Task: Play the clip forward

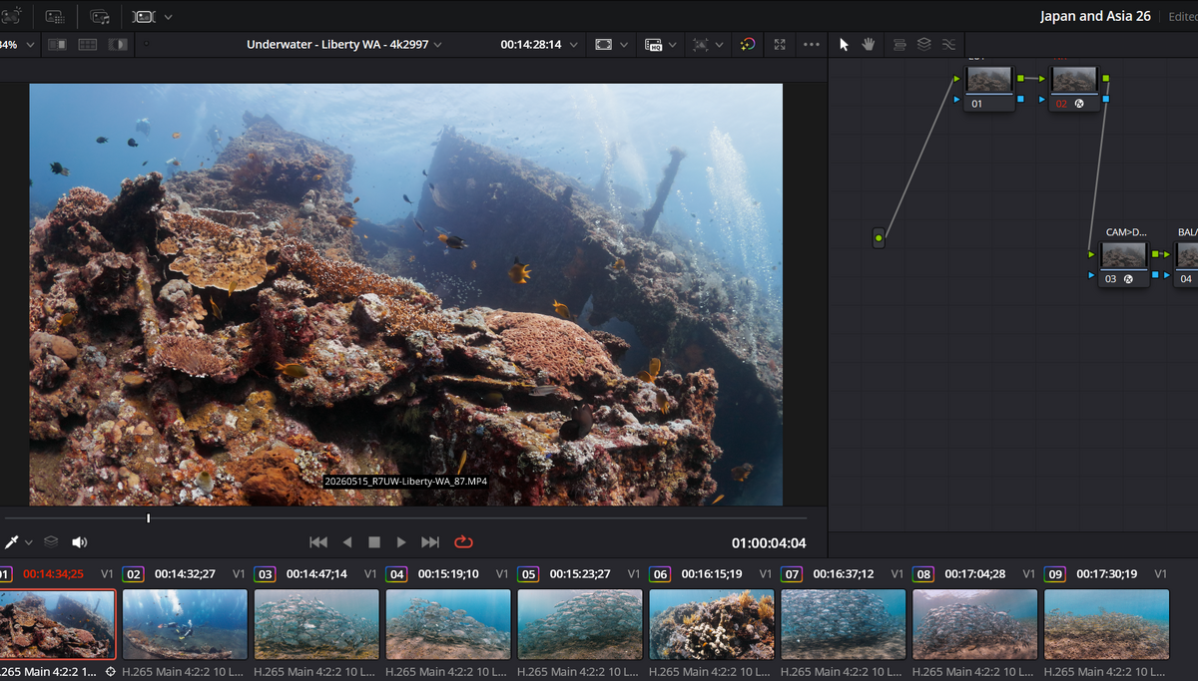Action: pos(401,542)
